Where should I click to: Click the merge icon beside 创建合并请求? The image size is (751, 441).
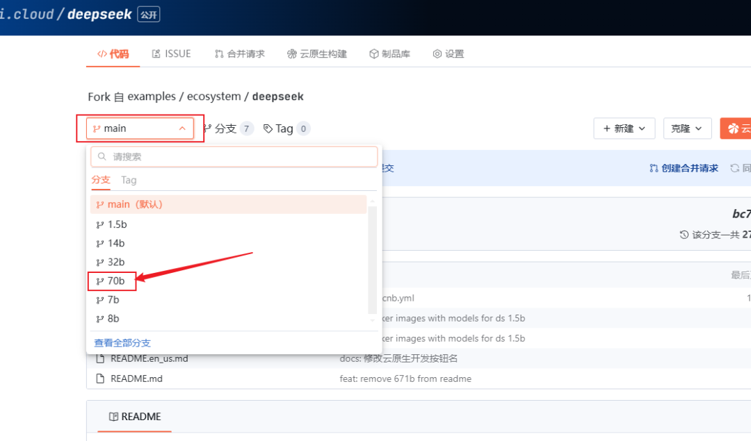[654, 168]
